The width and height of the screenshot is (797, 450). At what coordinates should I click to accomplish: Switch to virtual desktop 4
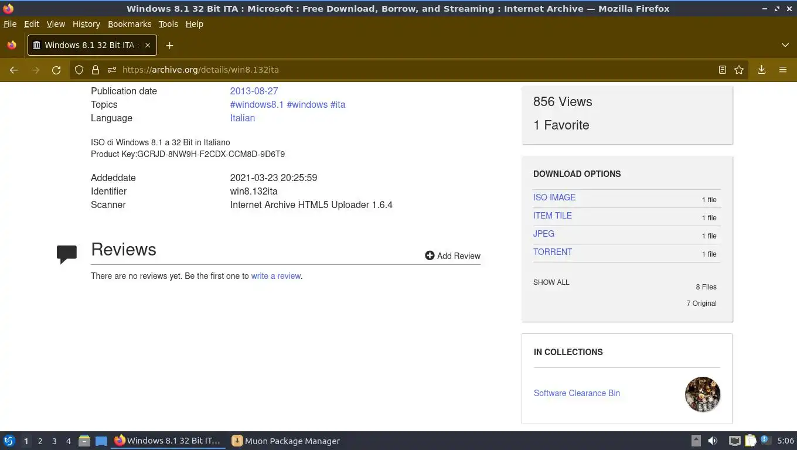(x=68, y=441)
